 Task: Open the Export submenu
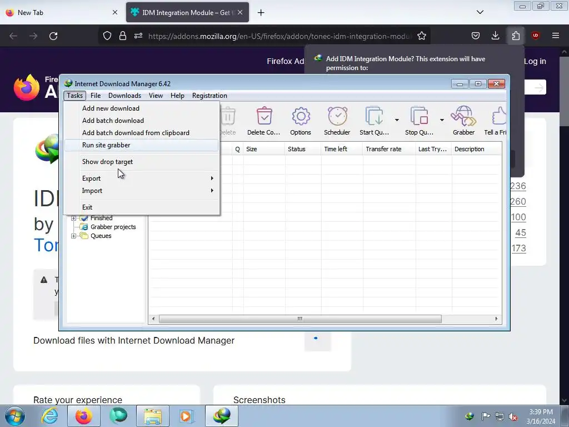pyautogui.click(x=142, y=178)
